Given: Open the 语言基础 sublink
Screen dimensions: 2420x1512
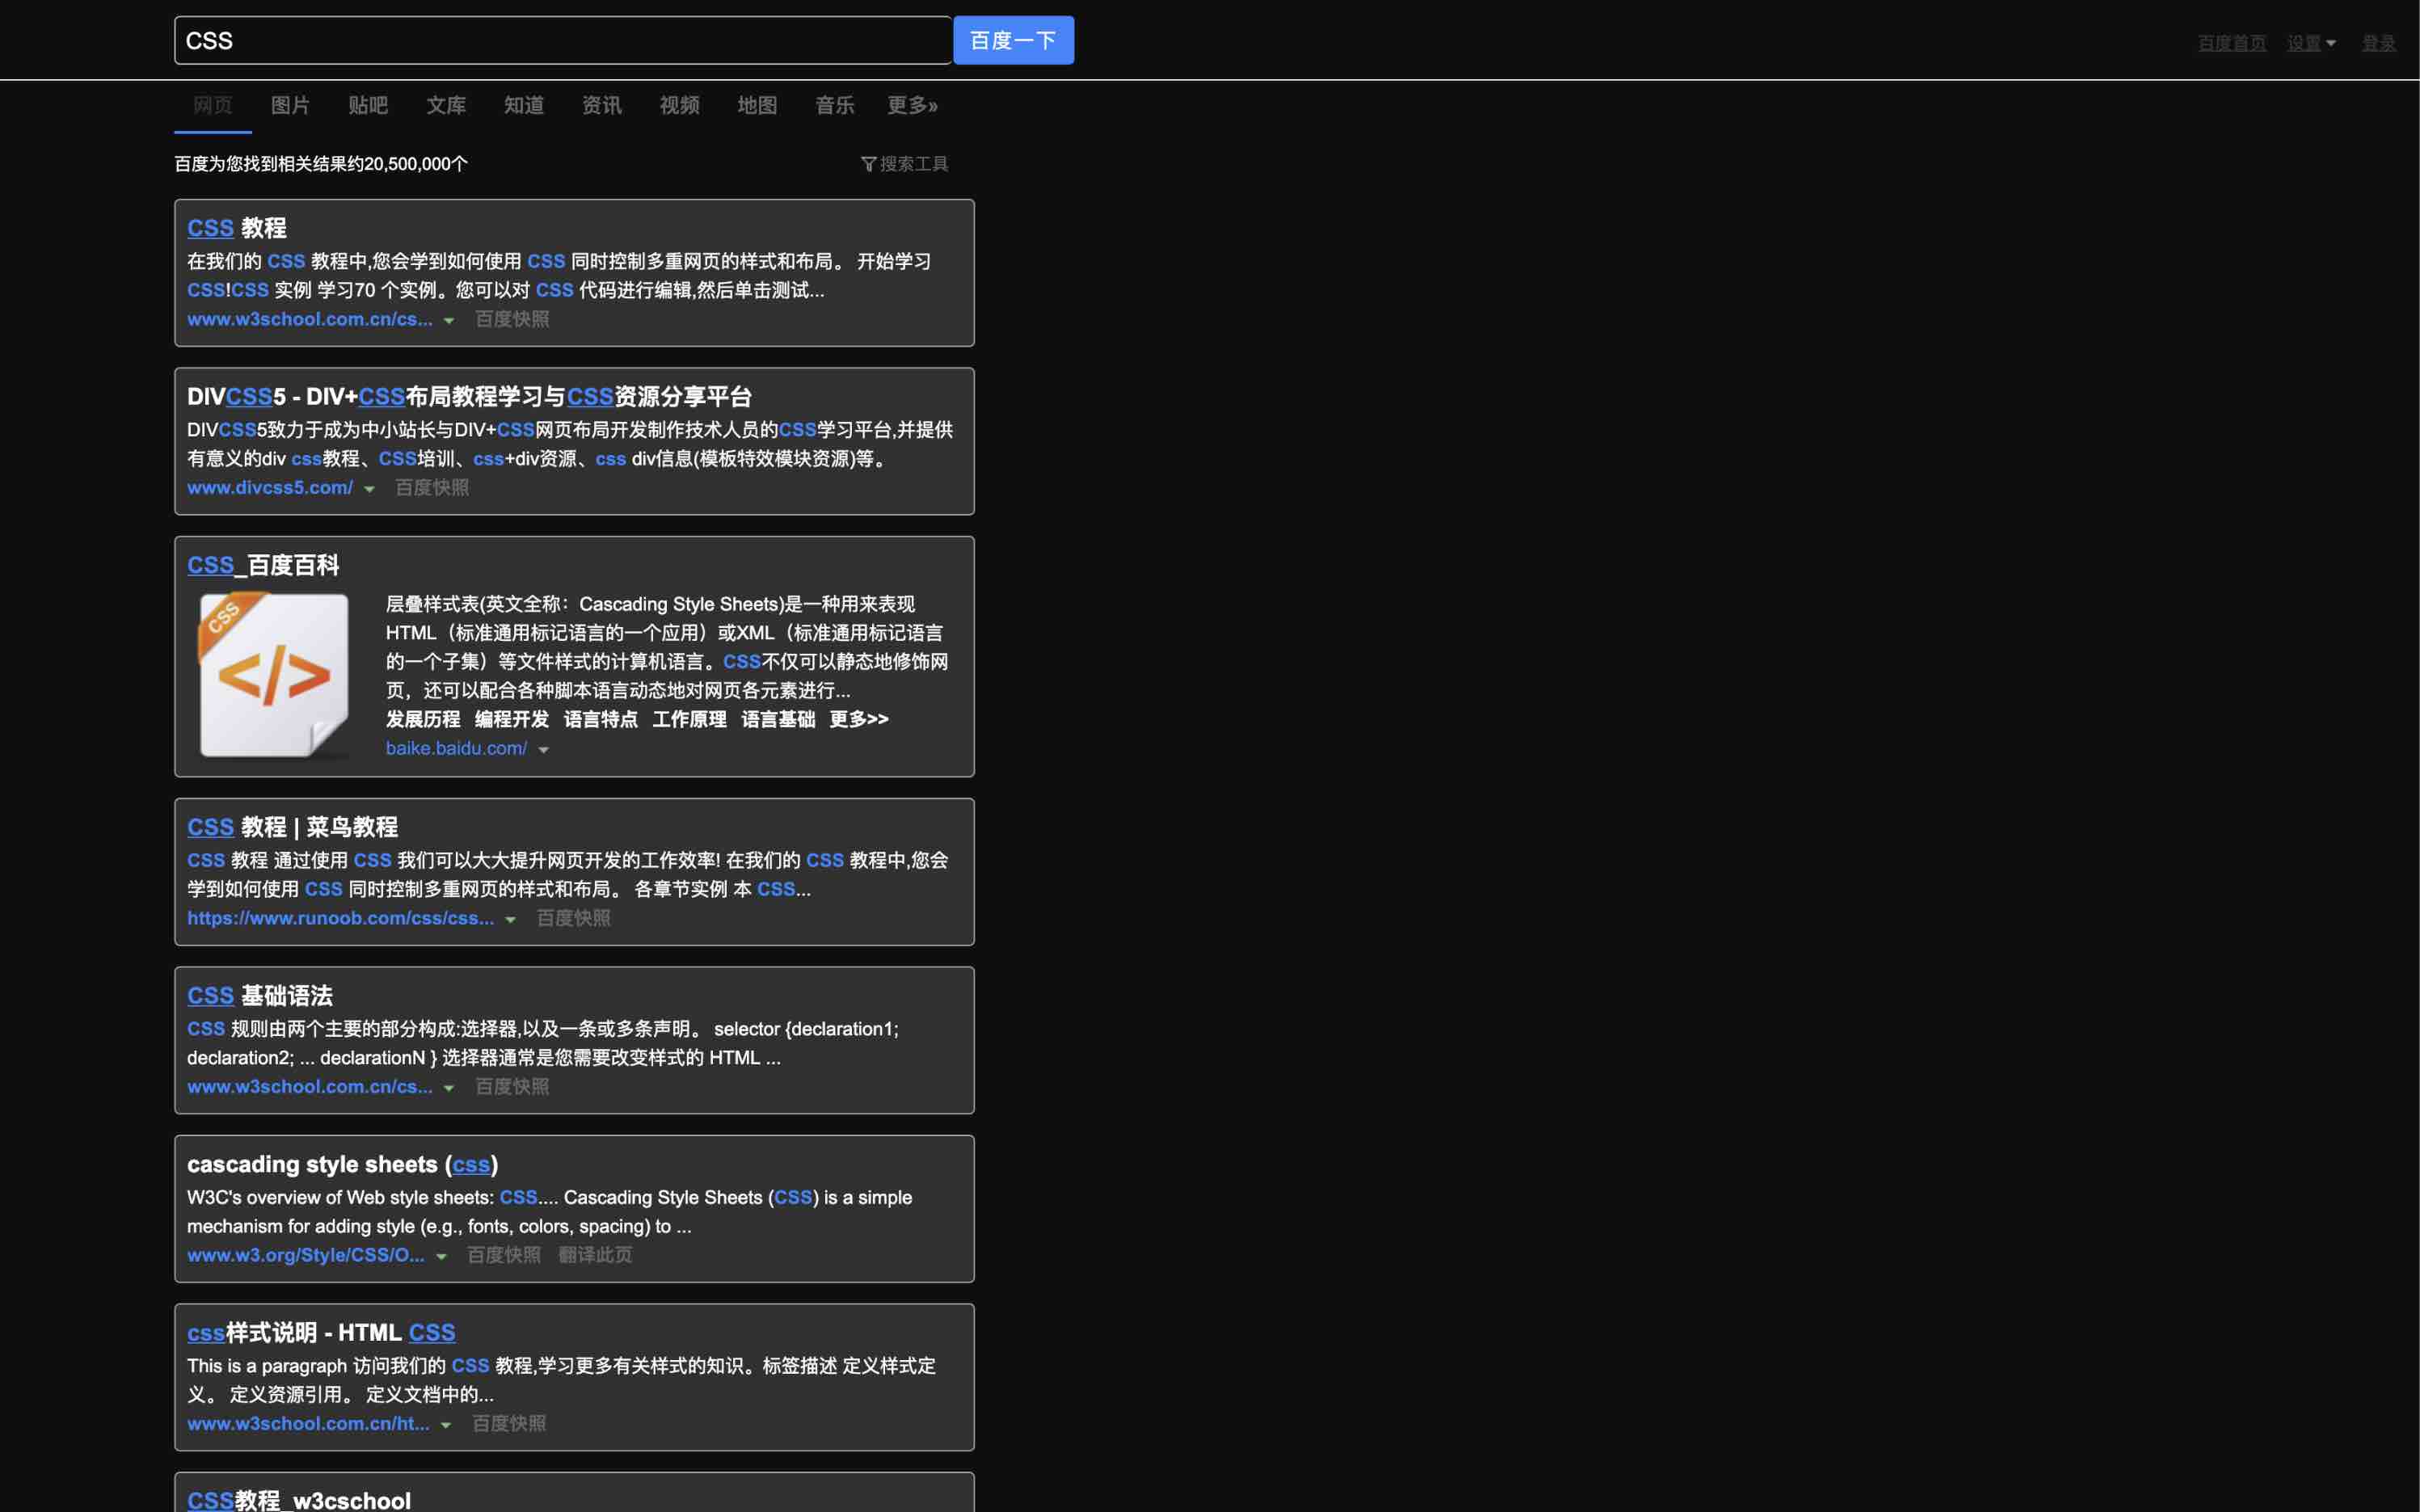Looking at the screenshot, I should (x=778, y=720).
